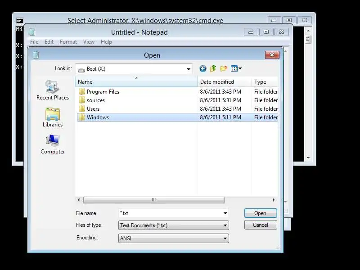
Task: Sort by the Date modified column header
Action: [224, 82]
